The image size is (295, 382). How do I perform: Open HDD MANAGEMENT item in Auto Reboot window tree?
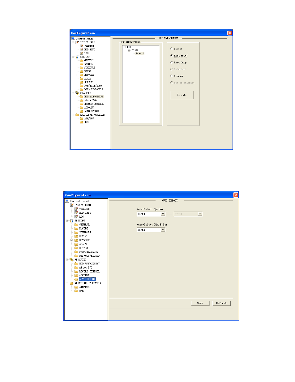point(89,264)
